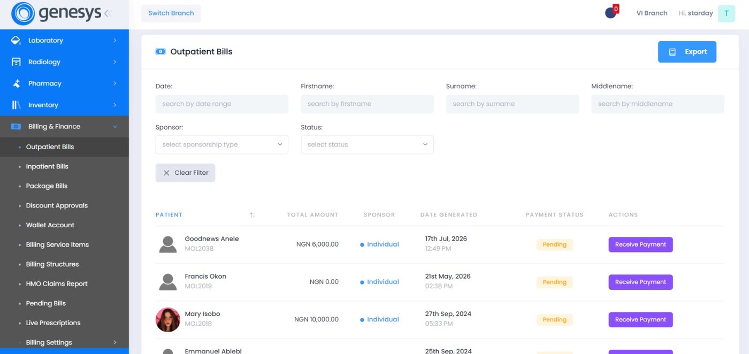Click Pending status badge for Mary Isobo
This screenshot has width=749, height=354.
coord(555,319)
